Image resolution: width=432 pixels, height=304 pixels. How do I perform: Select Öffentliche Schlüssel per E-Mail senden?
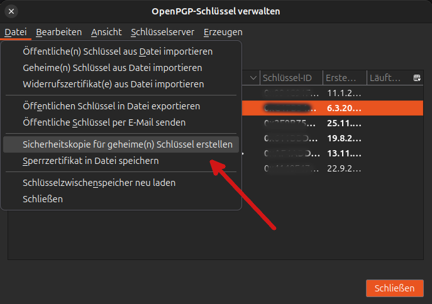pyautogui.click(x=104, y=122)
